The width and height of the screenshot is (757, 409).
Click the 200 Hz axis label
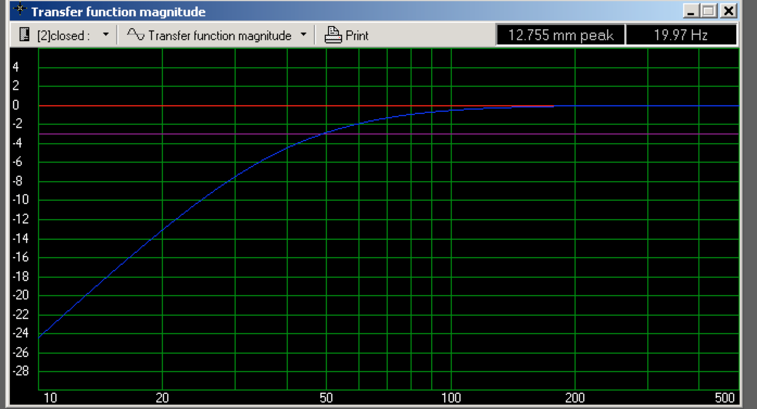pyautogui.click(x=576, y=398)
